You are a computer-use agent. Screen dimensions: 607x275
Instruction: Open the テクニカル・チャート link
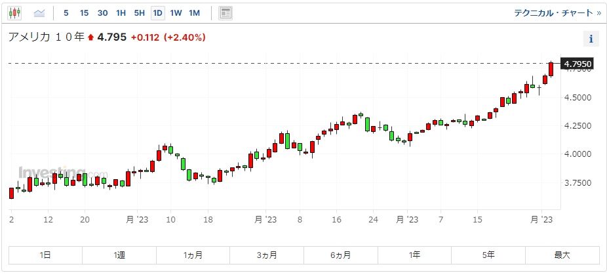pos(557,13)
